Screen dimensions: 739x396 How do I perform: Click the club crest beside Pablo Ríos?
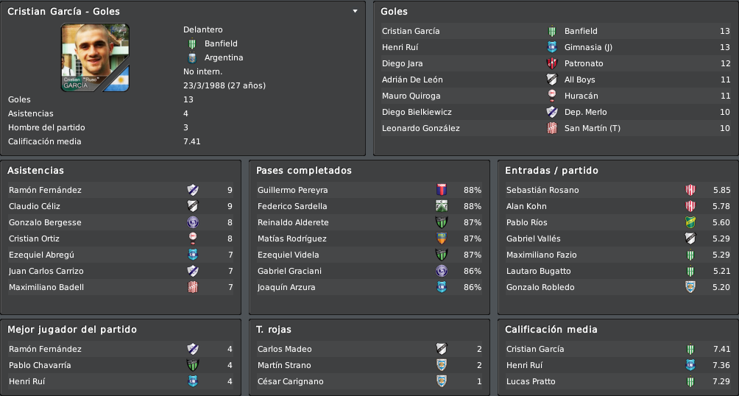coord(690,222)
